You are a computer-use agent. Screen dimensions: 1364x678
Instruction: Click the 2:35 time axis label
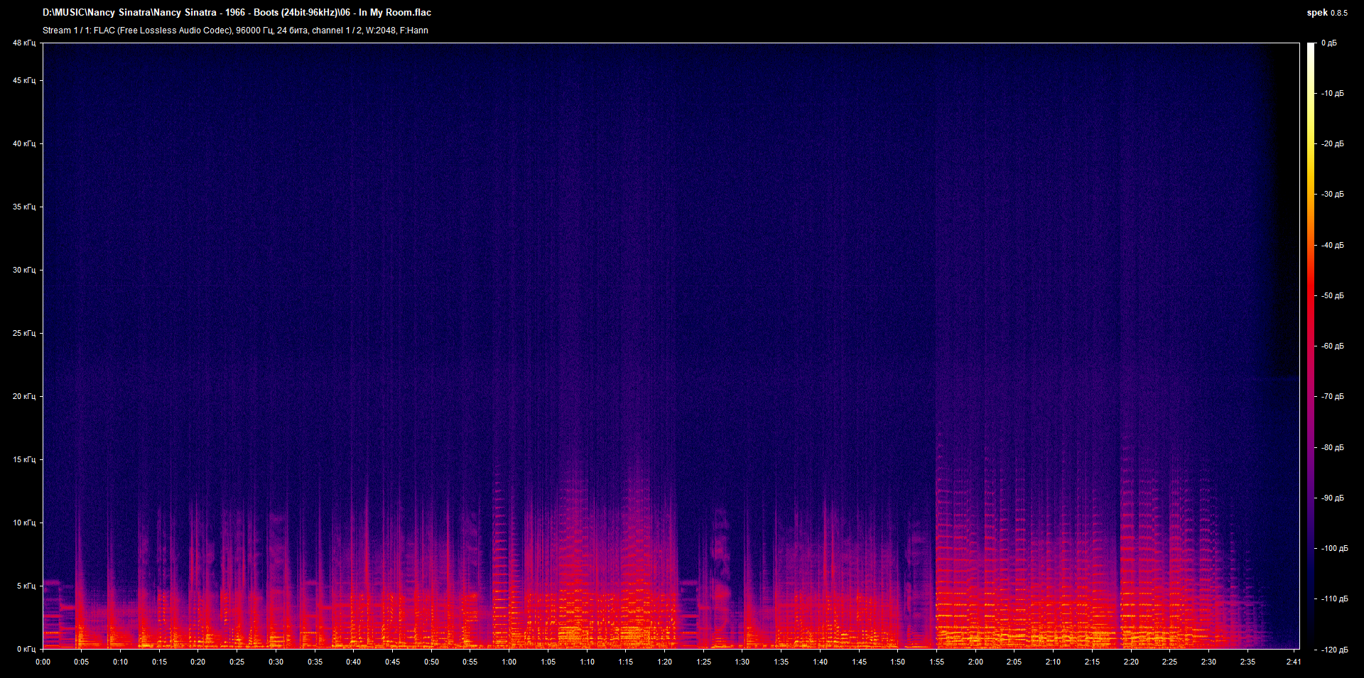[1247, 662]
